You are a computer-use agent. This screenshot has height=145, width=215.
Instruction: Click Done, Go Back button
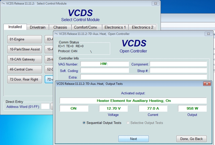tap(191, 139)
